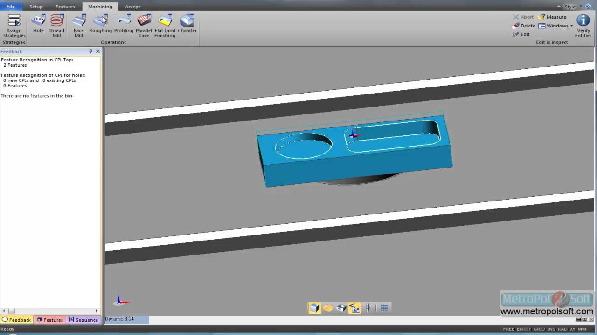Start a Roughing operation

[x=100, y=23]
